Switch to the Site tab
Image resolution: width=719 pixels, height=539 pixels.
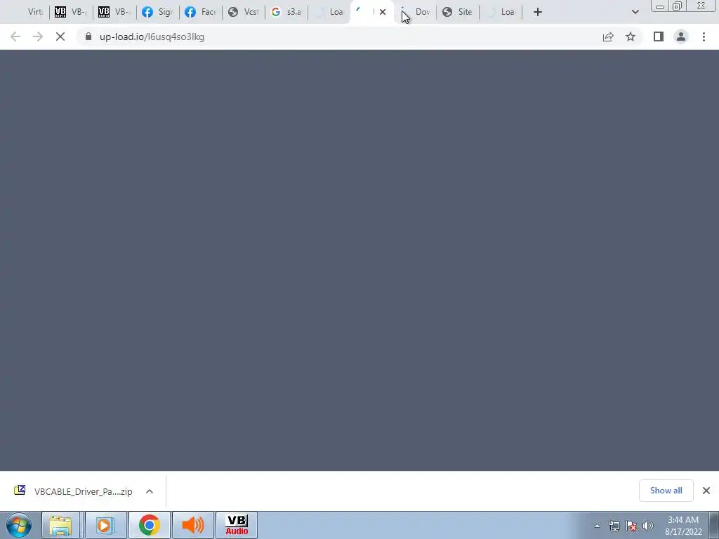[x=458, y=12]
